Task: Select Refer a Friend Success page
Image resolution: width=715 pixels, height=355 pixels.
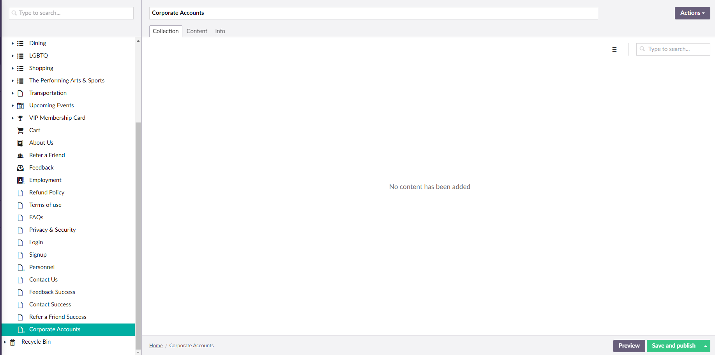Action: click(58, 317)
